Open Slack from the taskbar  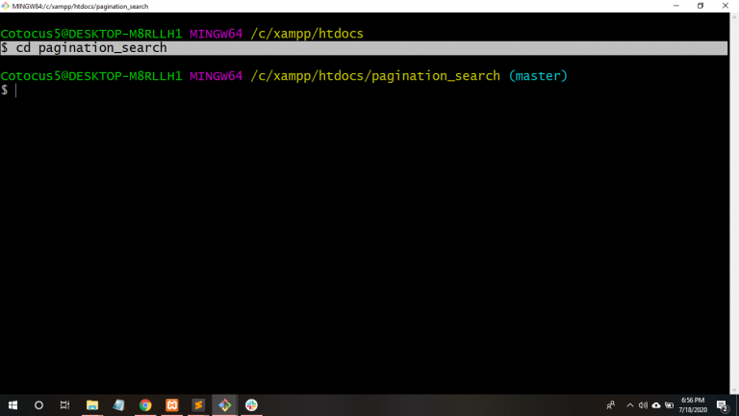pyautogui.click(x=251, y=405)
